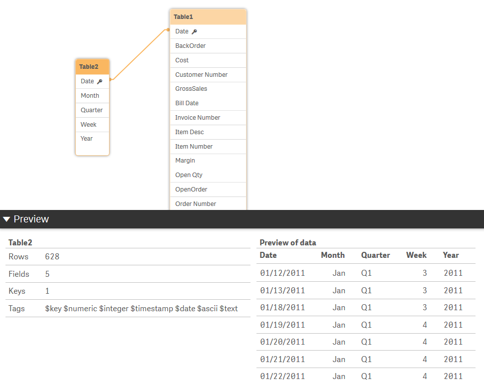This screenshot has width=484, height=390.
Task: Click the 01/21/2011 date cell
Action: pyautogui.click(x=282, y=360)
